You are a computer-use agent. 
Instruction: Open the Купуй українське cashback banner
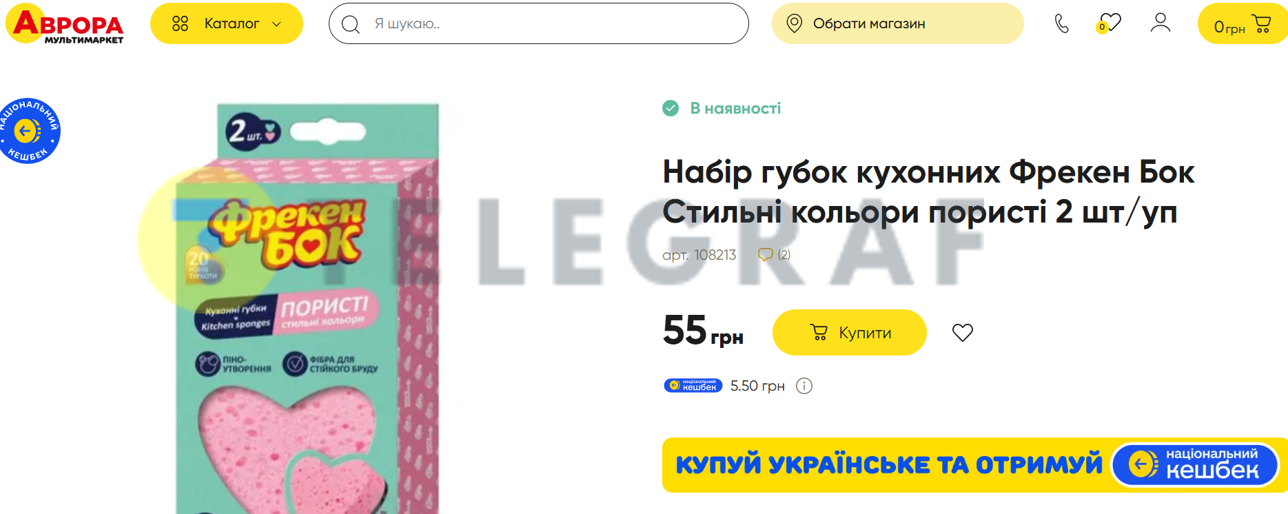974,465
